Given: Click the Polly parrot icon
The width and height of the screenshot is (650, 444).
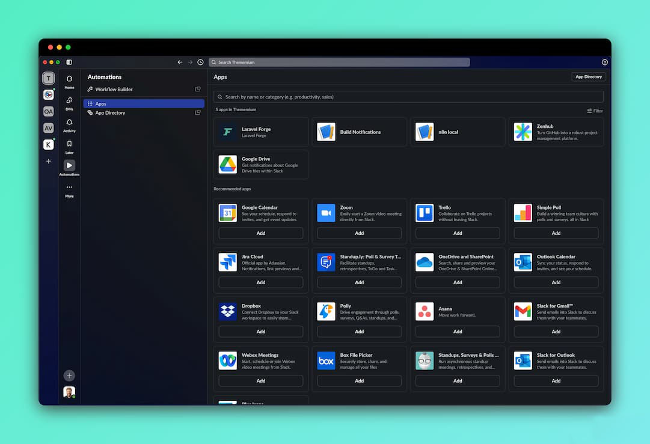Looking at the screenshot, I should pyautogui.click(x=327, y=311).
